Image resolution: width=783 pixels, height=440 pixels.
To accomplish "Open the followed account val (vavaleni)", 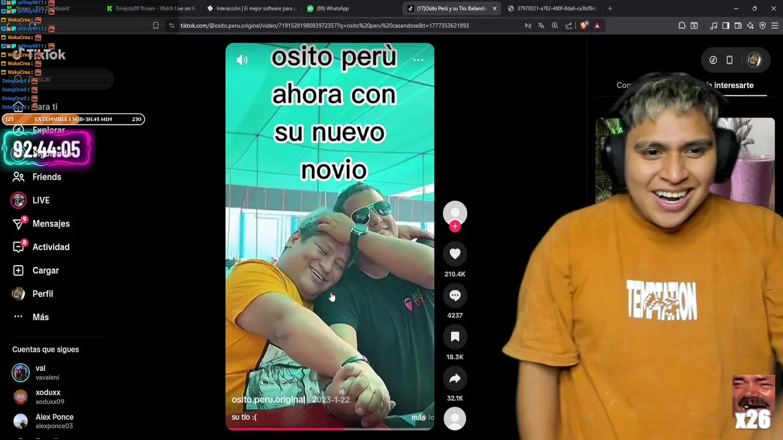I will pos(37,373).
